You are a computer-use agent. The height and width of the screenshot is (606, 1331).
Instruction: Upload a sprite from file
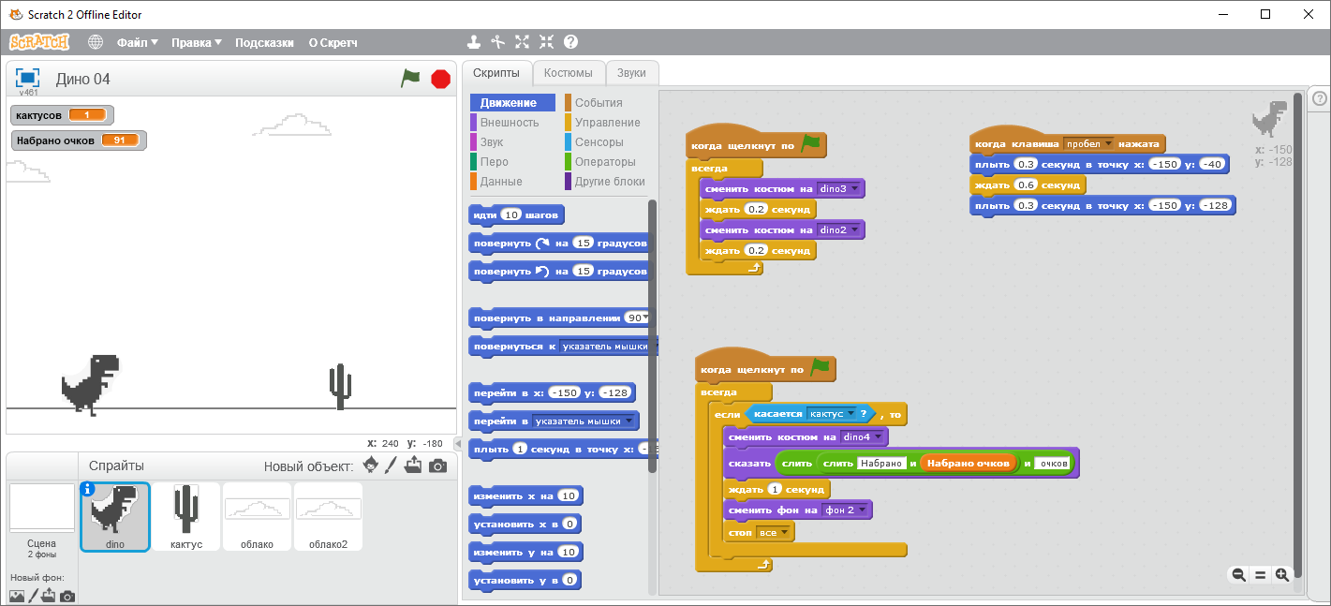pos(413,466)
